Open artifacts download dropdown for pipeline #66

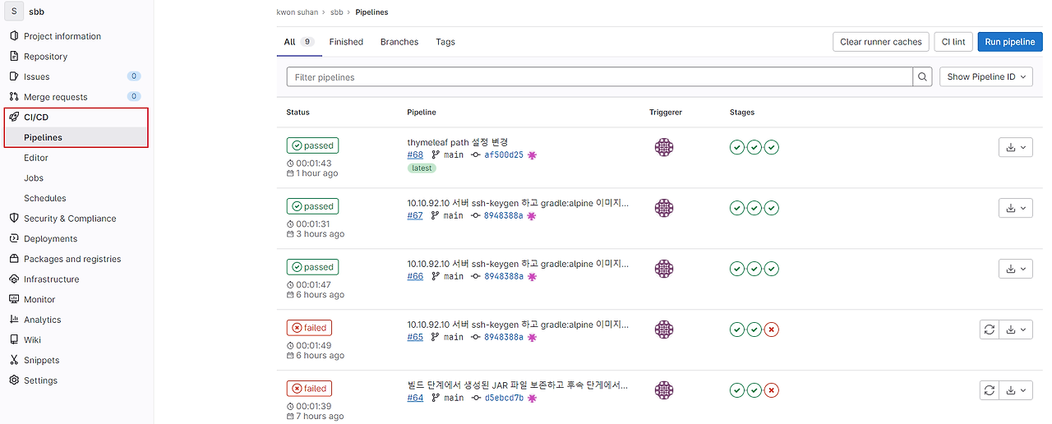pyautogui.click(x=1016, y=268)
